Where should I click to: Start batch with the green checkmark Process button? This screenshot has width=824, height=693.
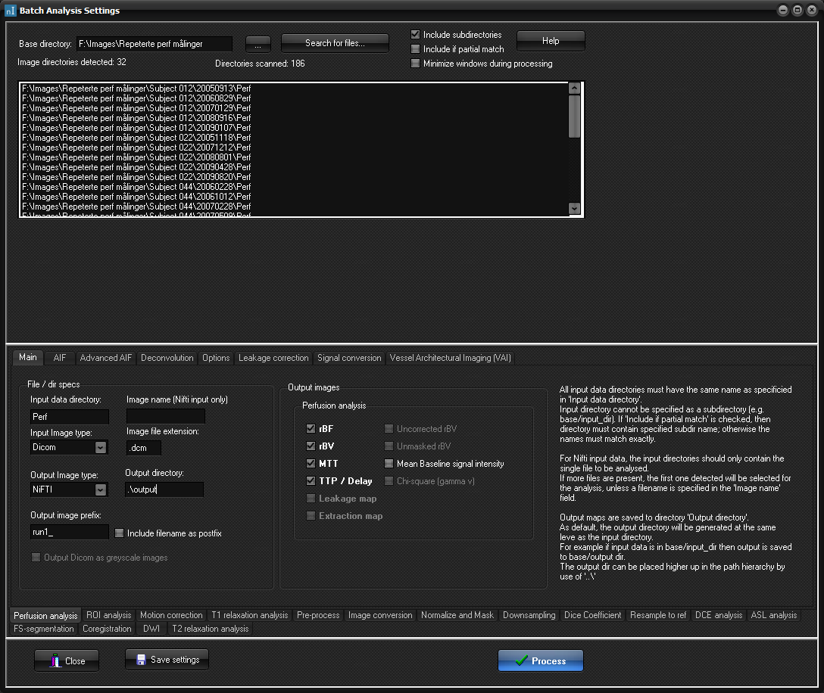pos(540,660)
